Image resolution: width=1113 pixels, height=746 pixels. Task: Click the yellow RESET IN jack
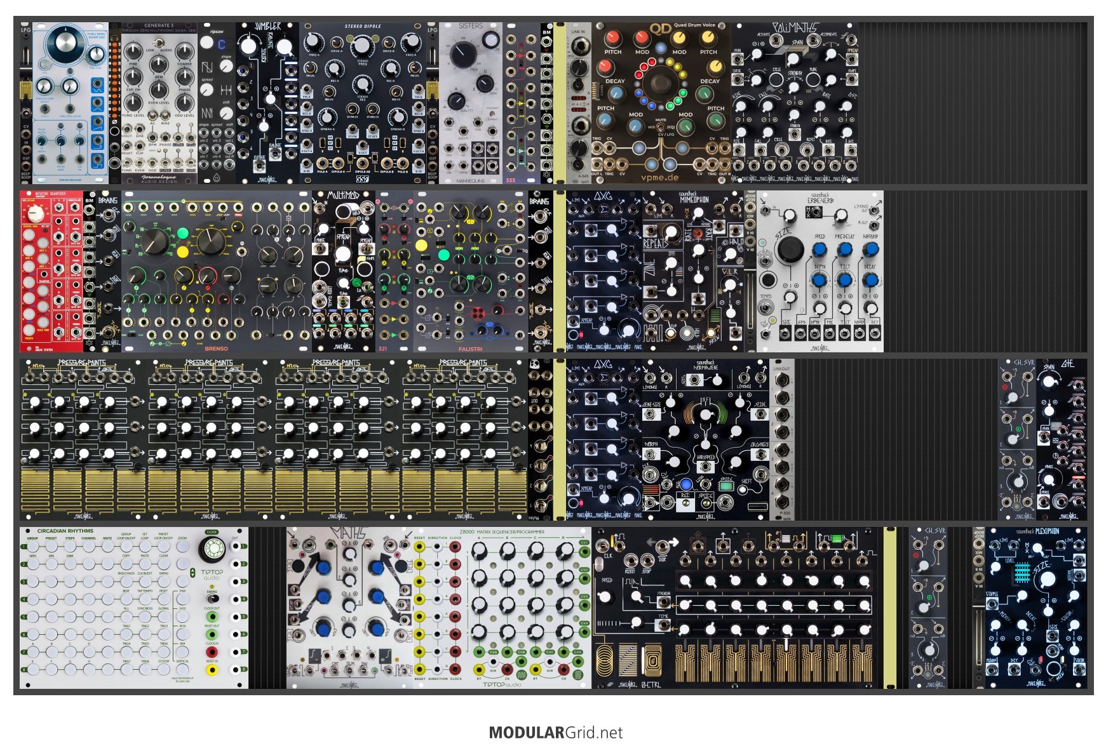tap(212, 669)
